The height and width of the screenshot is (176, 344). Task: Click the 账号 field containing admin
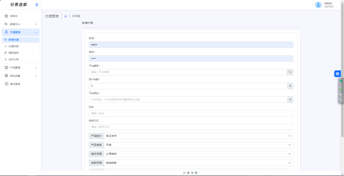tap(191, 44)
